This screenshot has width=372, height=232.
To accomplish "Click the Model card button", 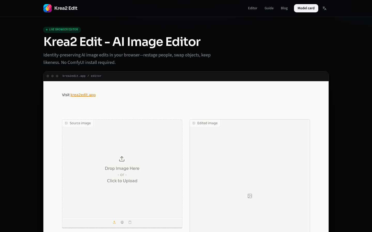I will [306, 8].
